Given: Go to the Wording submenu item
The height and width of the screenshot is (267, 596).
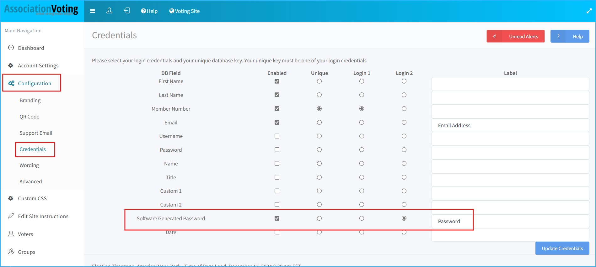Looking at the screenshot, I should [x=29, y=165].
